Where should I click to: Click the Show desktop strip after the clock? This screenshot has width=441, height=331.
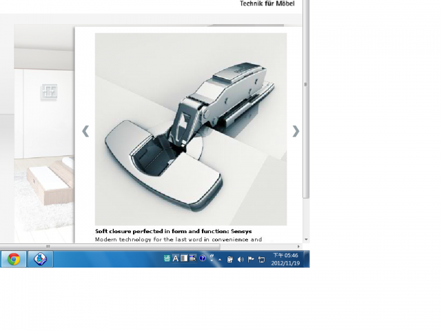tap(307, 259)
